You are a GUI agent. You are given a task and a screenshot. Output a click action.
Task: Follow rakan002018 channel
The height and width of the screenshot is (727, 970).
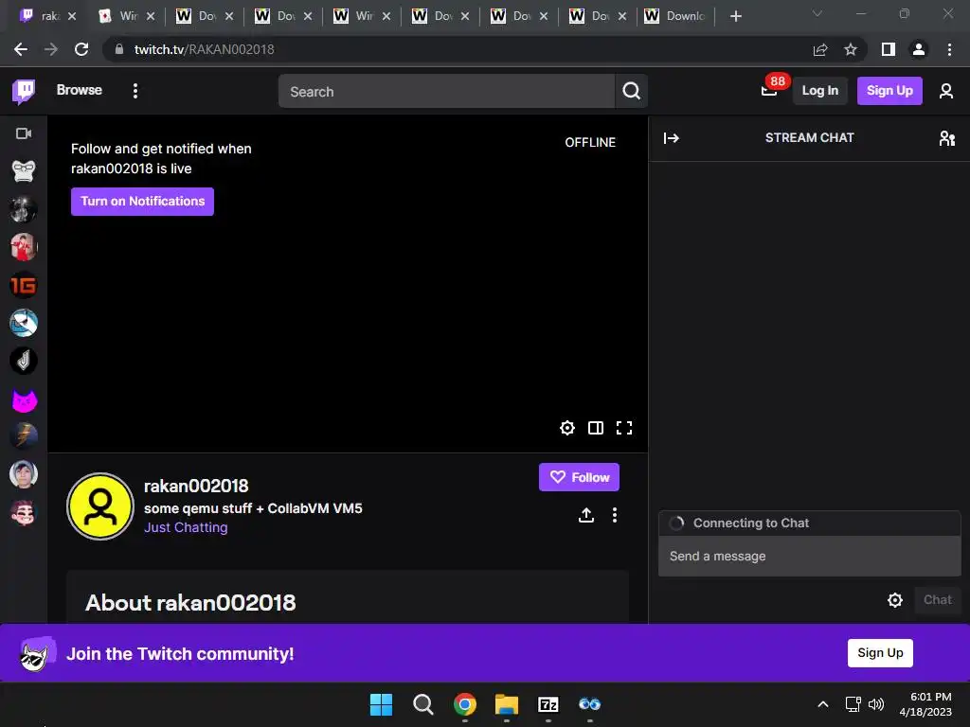[x=579, y=477]
